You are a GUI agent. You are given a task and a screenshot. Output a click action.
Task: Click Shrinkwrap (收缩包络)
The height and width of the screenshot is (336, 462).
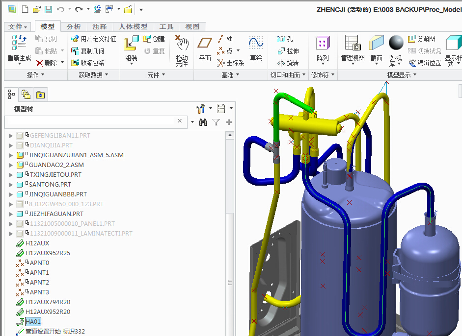(88, 63)
